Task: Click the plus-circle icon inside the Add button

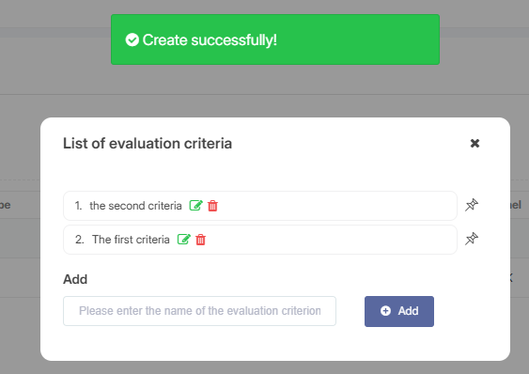Action: coord(385,311)
